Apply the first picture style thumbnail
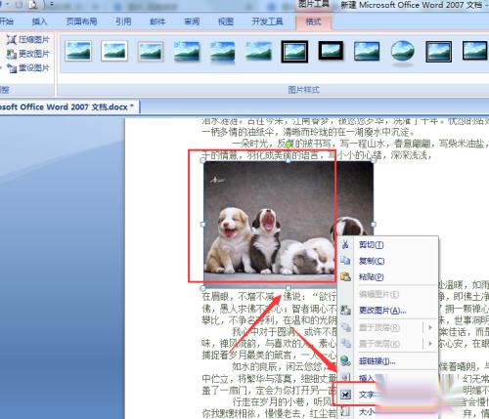 [78, 51]
